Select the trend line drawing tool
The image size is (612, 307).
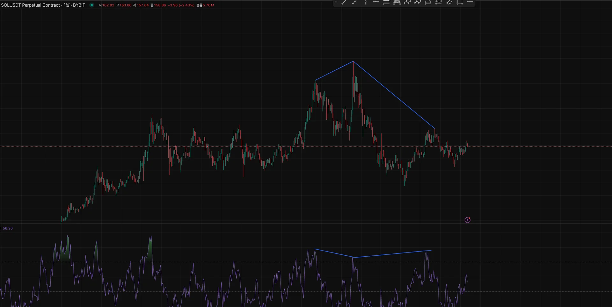[x=344, y=2]
